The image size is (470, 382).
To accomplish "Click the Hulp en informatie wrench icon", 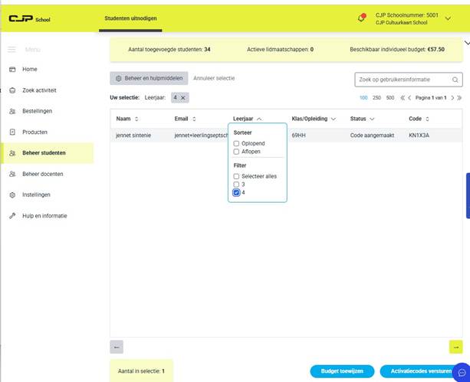I will pos(12,216).
